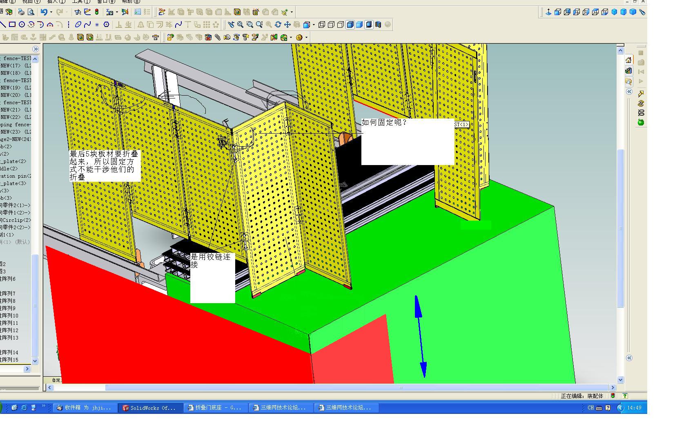The image size is (686, 429).
Task: Select the Circle sketch tool
Action: 22,25
